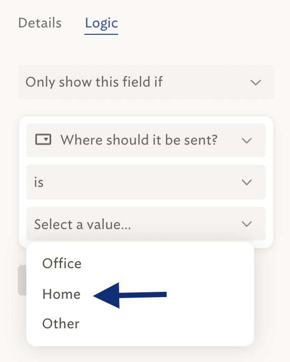Select the Logic tab
The image size is (290, 362).
[101, 23]
